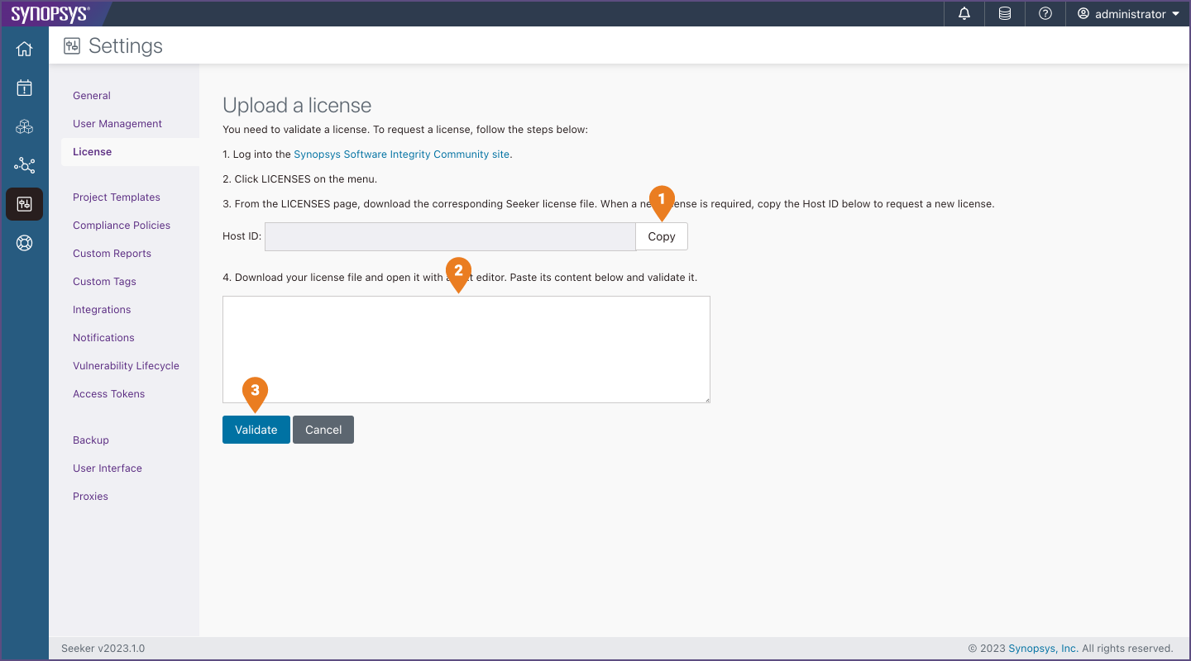Open the calendar/schedule icon in the sidebar
Image resolution: width=1191 pixels, height=661 pixels.
click(24, 88)
